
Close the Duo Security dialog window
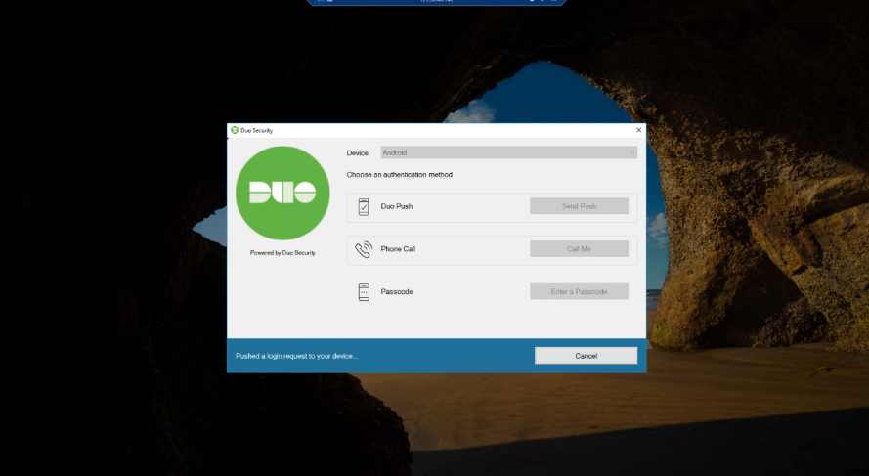(638, 130)
